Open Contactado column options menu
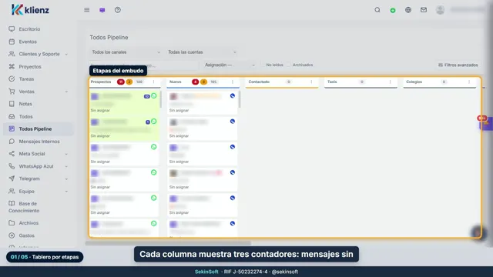Screen dimensions: 493x277 [311, 82]
